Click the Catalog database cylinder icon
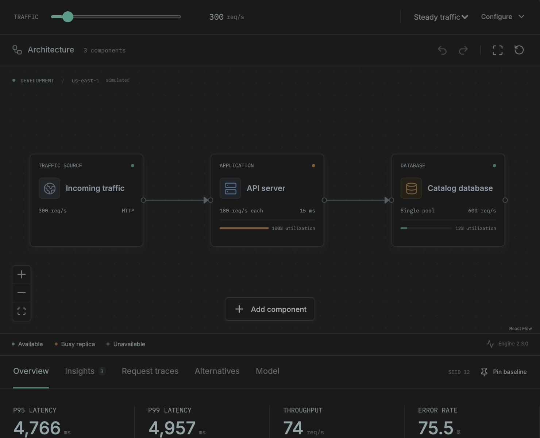This screenshot has width=540, height=438. (411, 188)
